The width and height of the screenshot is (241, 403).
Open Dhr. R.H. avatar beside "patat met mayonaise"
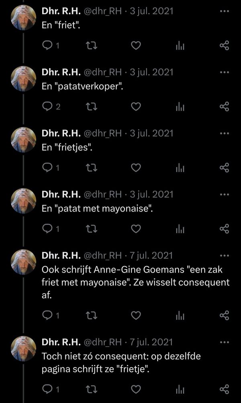click(24, 201)
